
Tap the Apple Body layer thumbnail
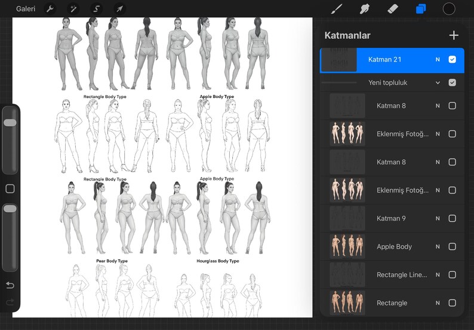click(347, 246)
